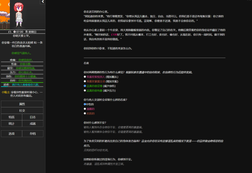
Task: Open the 成就 achievements page
Action: [33, 124]
